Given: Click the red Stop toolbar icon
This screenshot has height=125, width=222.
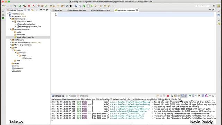Looking at the screenshot, I should click(x=29, y=6).
